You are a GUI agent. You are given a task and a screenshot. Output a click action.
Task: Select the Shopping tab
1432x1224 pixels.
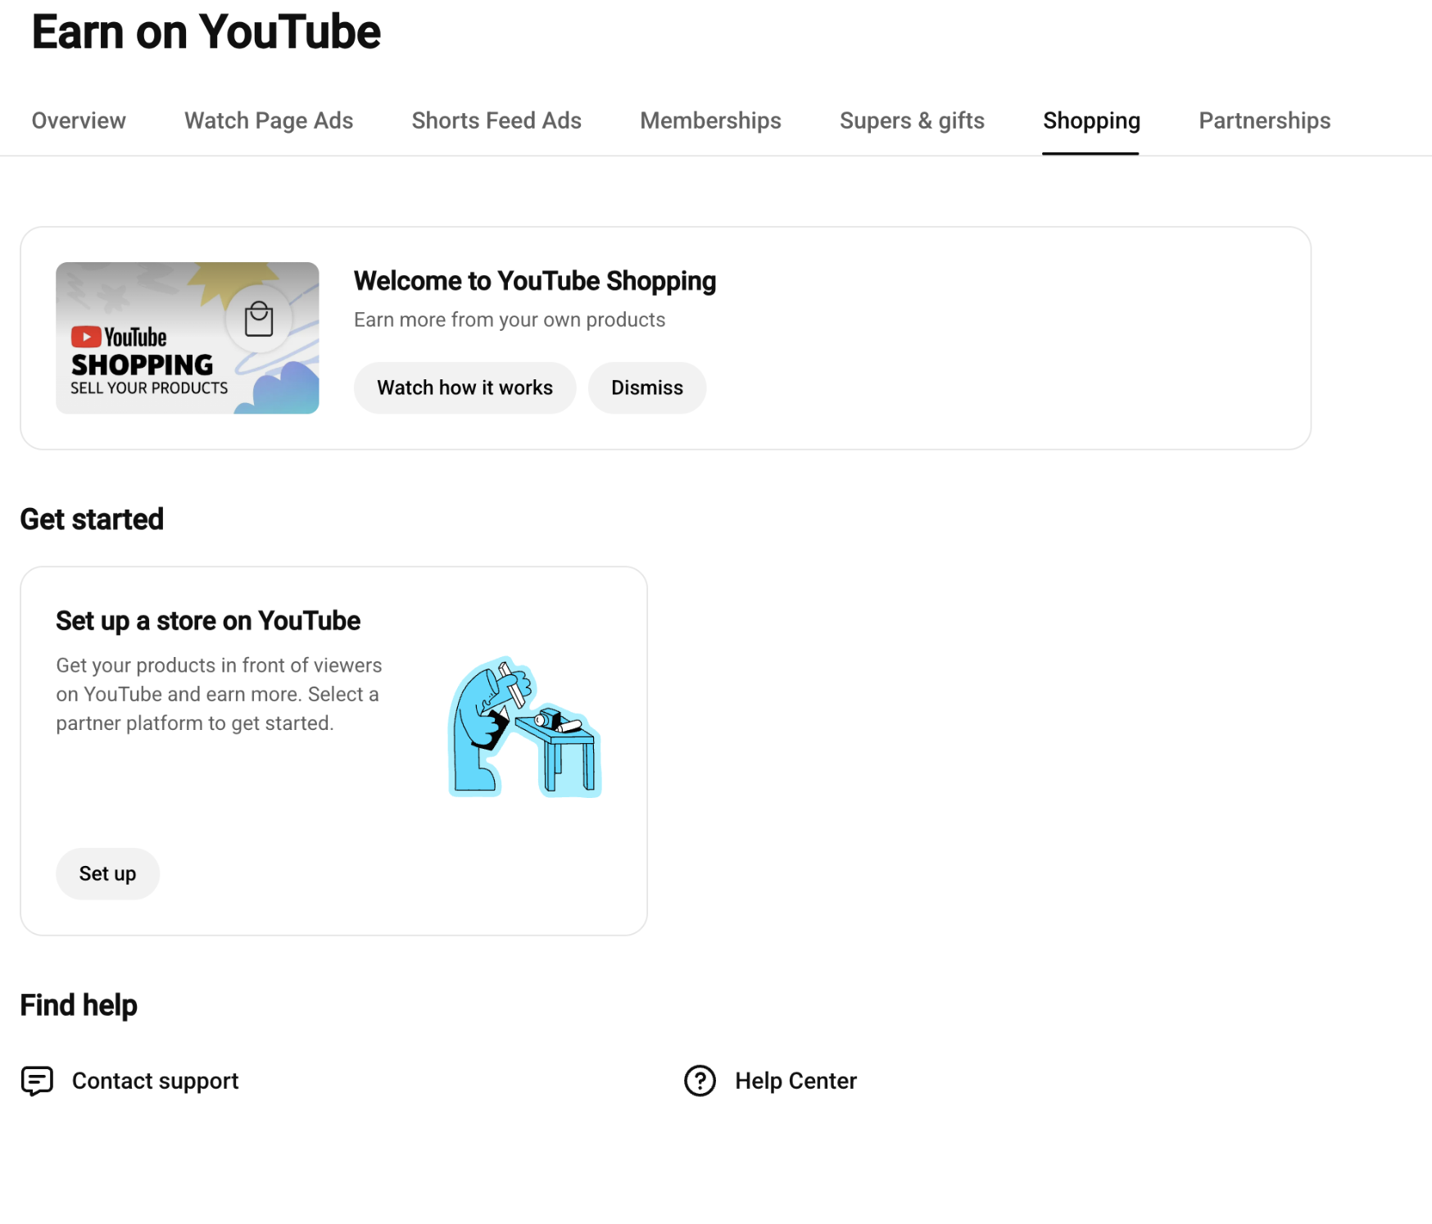(1091, 120)
